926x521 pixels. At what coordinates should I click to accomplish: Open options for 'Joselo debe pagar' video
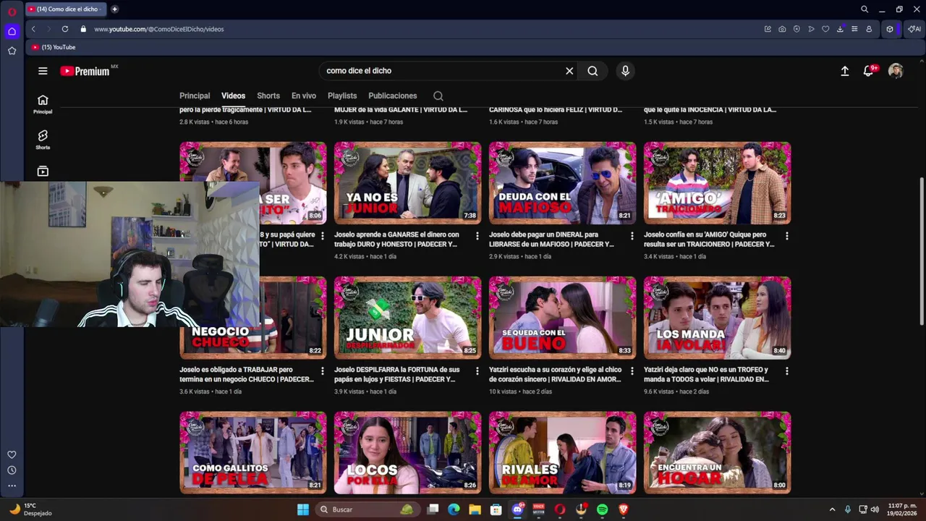pos(632,236)
